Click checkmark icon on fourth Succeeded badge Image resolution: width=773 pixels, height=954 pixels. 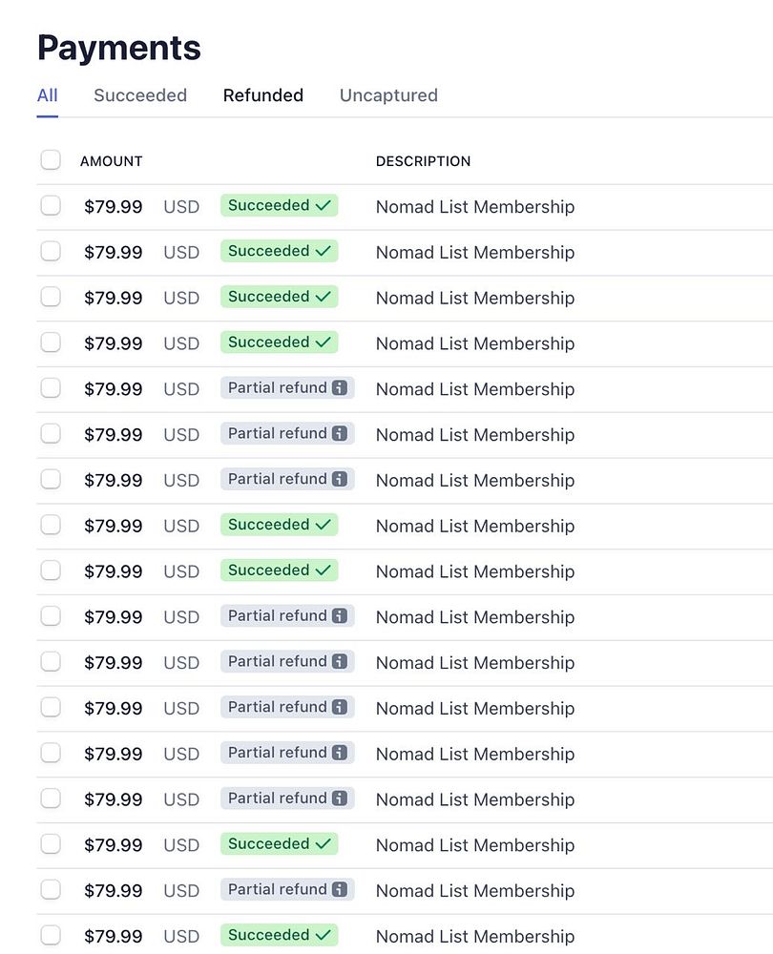tap(324, 342)
